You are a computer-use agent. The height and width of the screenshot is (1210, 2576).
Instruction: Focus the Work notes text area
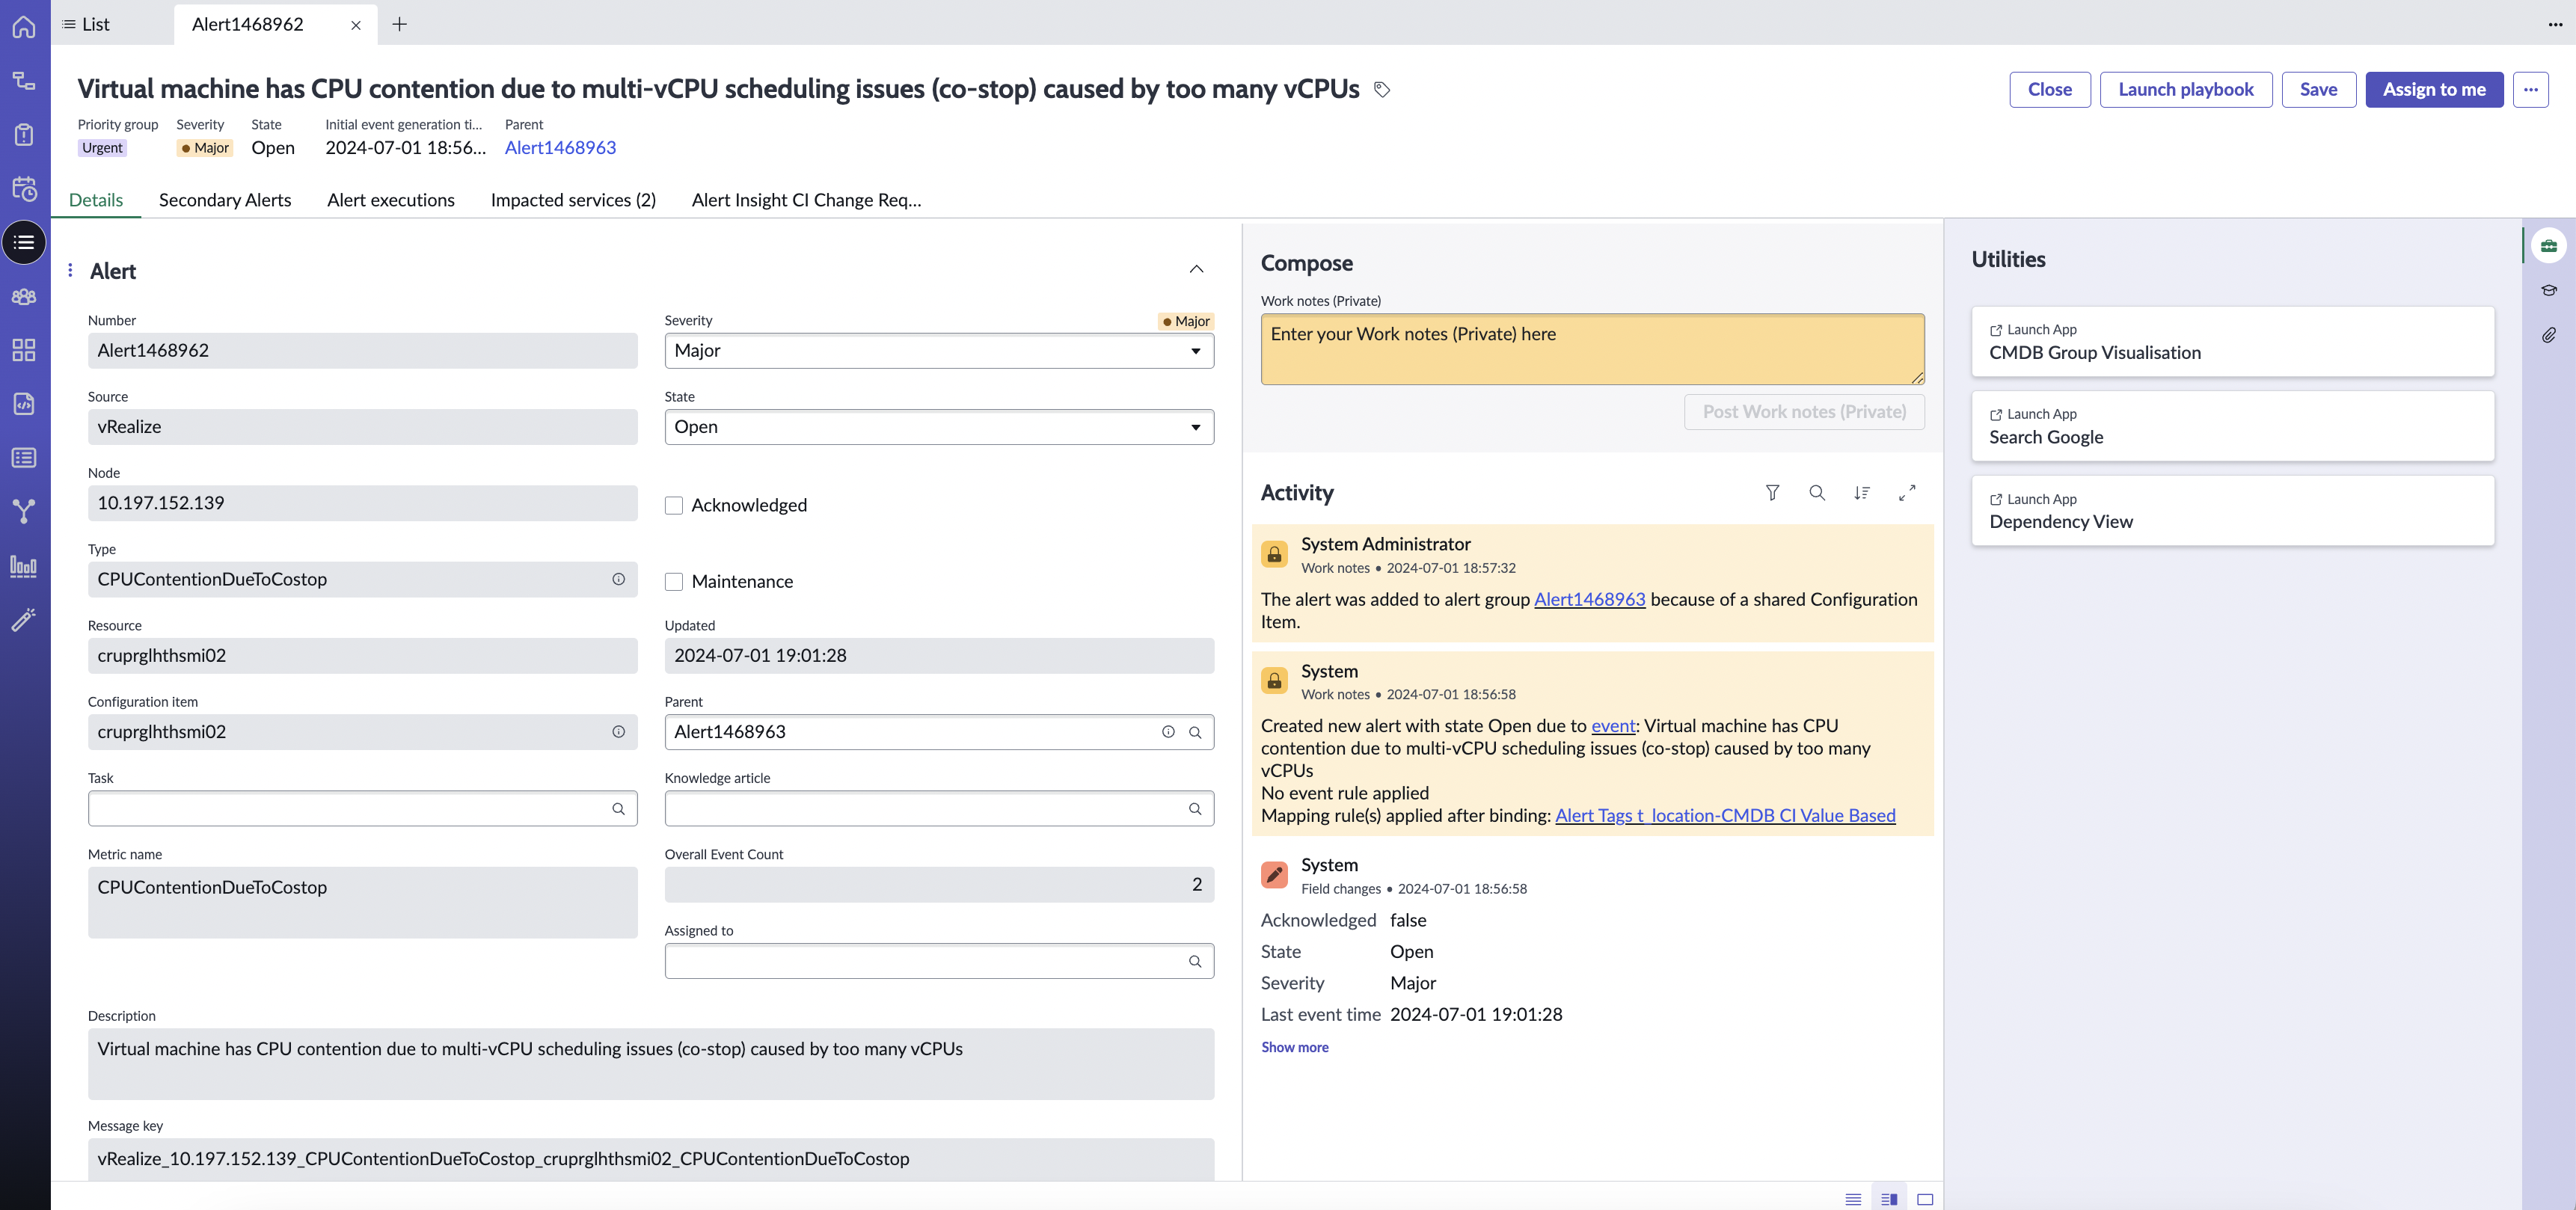(1592, 349)
